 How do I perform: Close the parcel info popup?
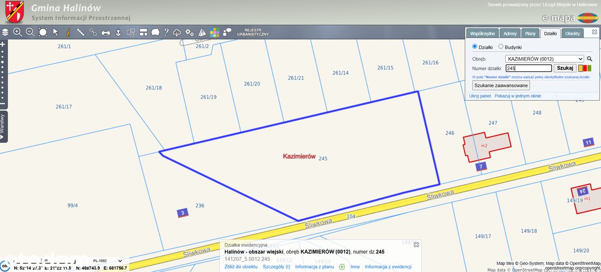tap(416, 244)
